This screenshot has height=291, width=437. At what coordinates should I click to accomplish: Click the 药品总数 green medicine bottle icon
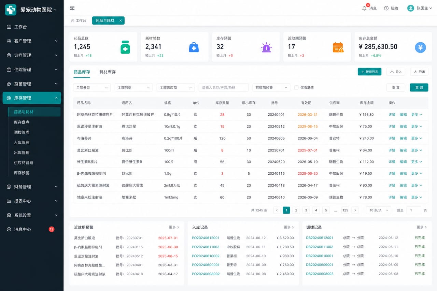125,47
